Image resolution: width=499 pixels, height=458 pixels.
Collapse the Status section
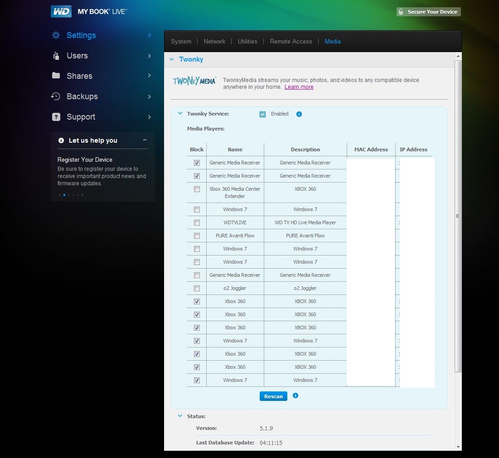click(180, 416)
